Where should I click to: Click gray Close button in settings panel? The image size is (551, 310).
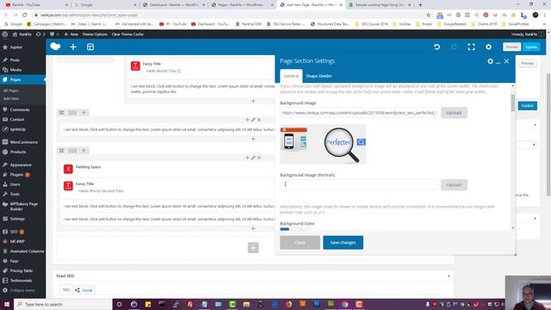click(300, 243)
